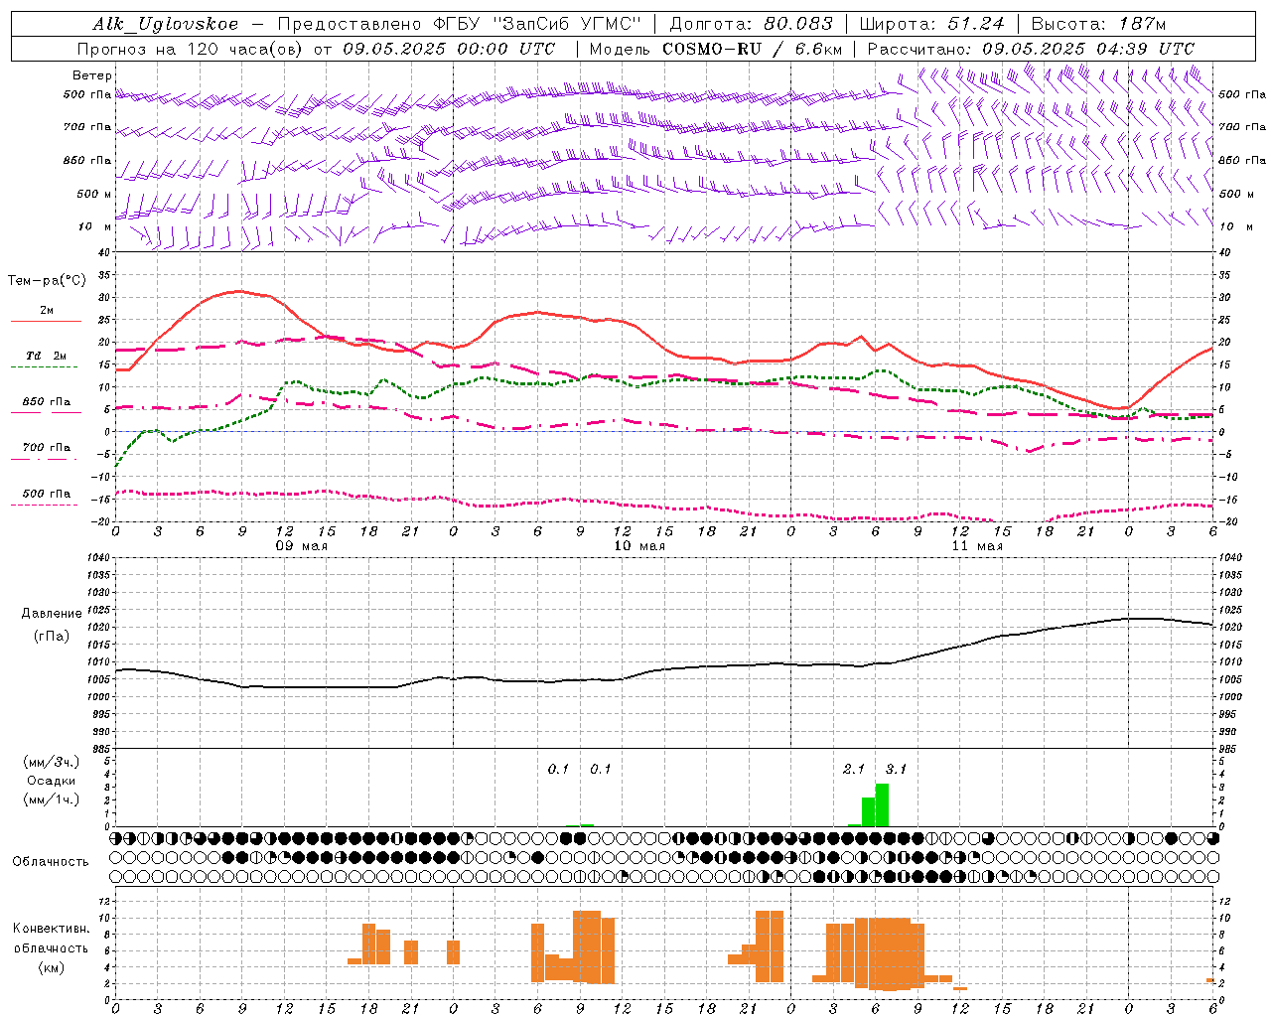The height and width of the screenshot is (1017, 1271).
Task: Select the "ЗапСиб УГМС" provider text
Action: 567,24
